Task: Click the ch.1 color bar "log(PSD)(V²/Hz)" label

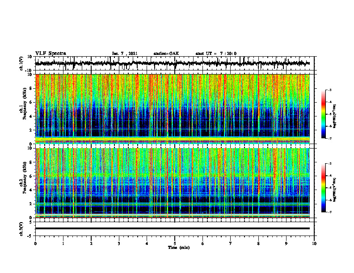Action: click(335, 116)
